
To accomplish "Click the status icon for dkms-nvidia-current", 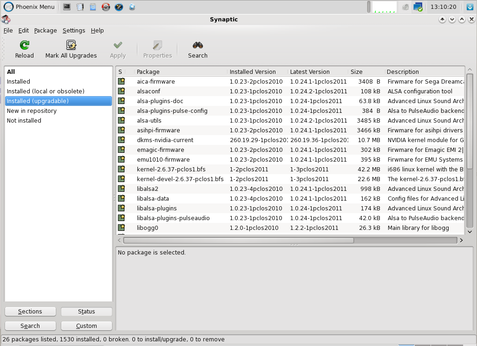I will click(121, 140).
